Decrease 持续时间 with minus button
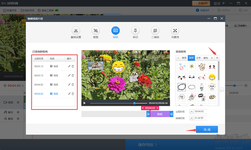The height and width of the screenshot is (150, 251). 191,118
